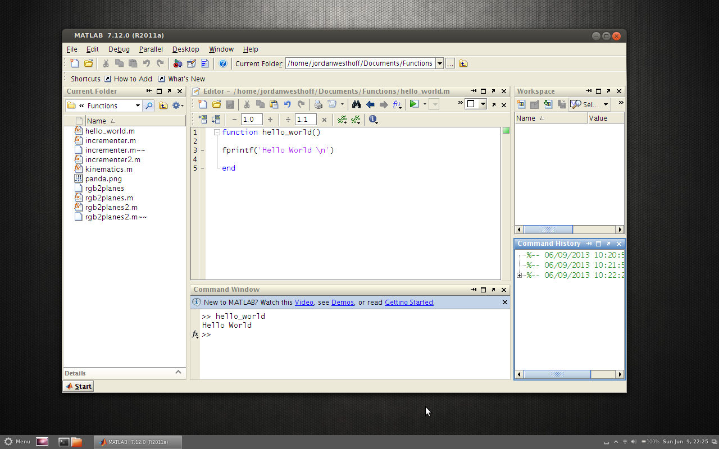Open the Run button dropdown arrow

point(425,104)
